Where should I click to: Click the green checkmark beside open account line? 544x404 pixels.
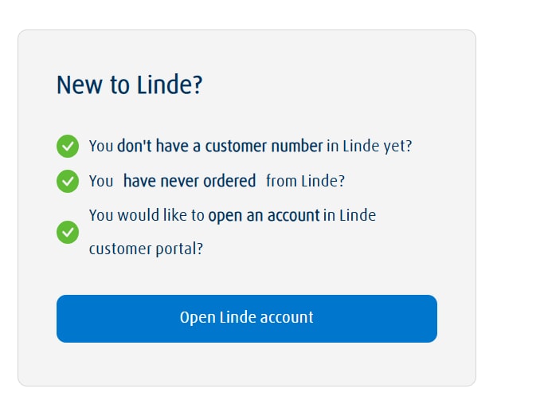click(x=68, y=233)
